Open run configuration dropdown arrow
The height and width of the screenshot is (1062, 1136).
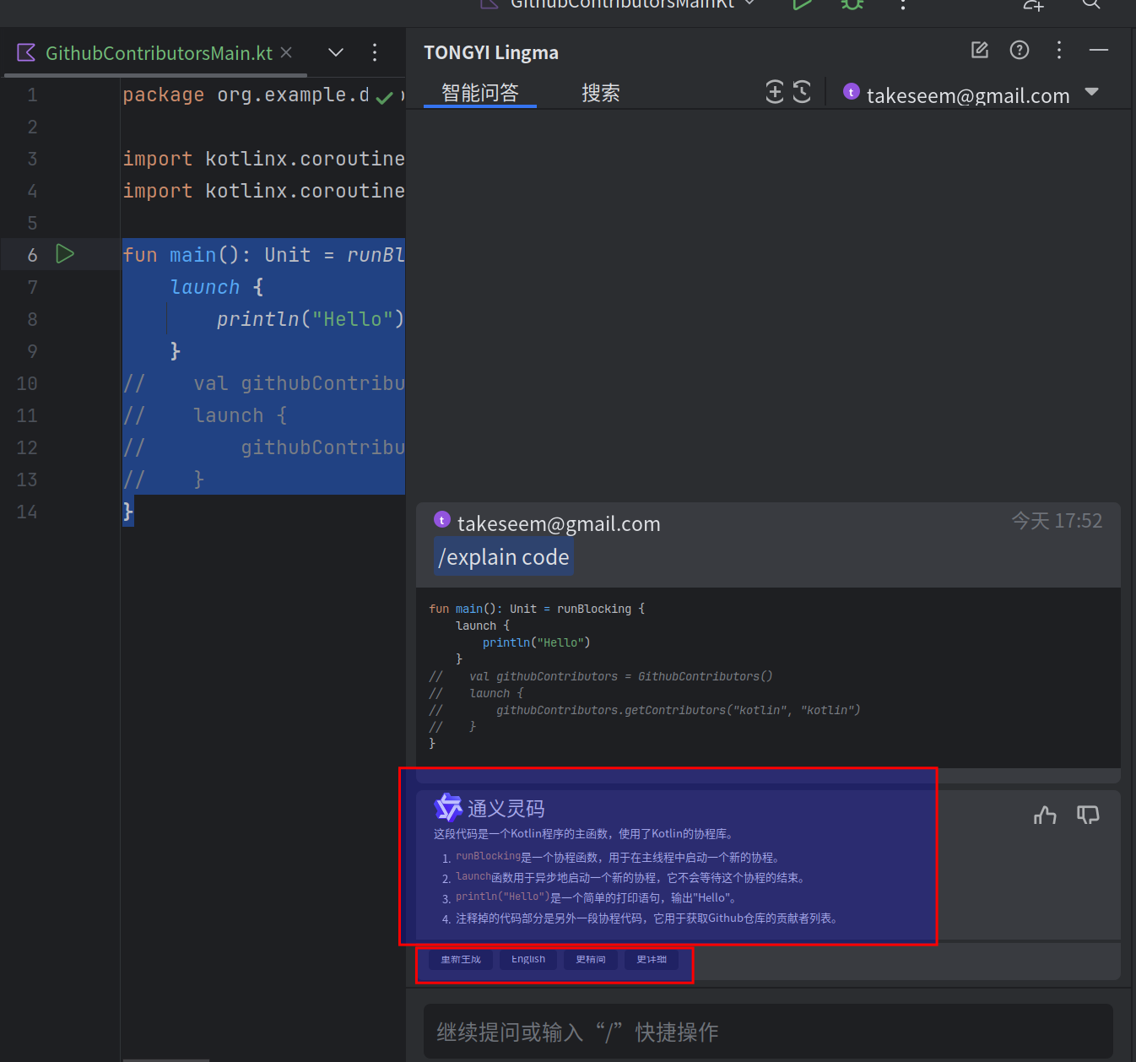pos(749,4)
